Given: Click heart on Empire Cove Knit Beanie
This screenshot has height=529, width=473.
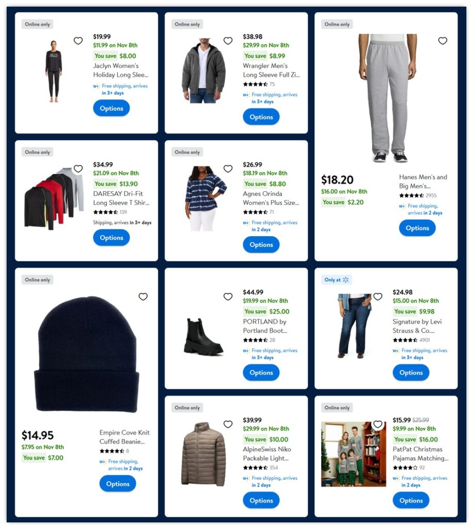Looking at the screenshot, I should tap(143, 297).
